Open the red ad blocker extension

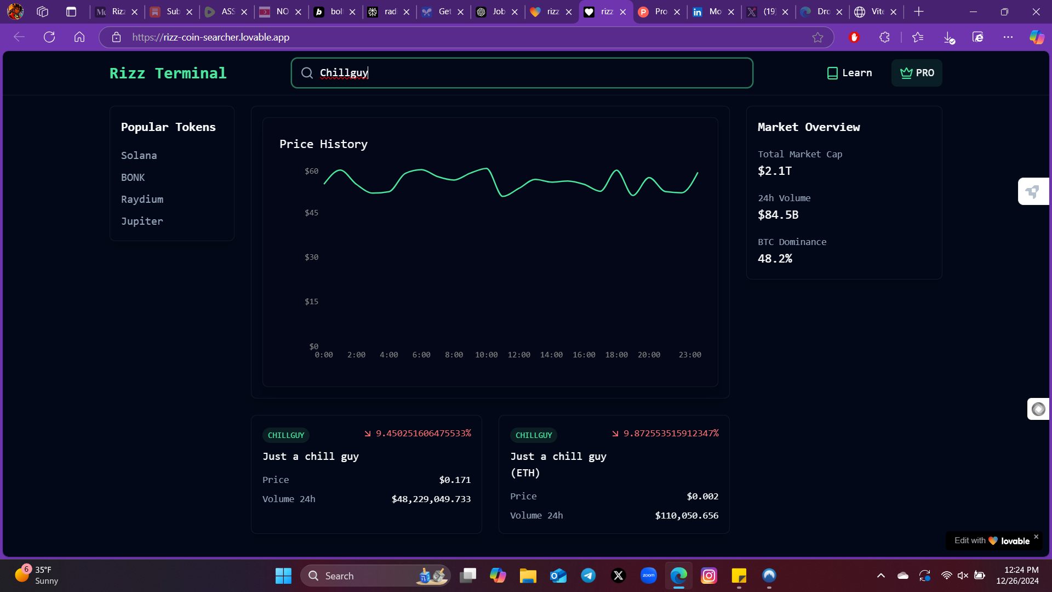(x=854, y=37)
